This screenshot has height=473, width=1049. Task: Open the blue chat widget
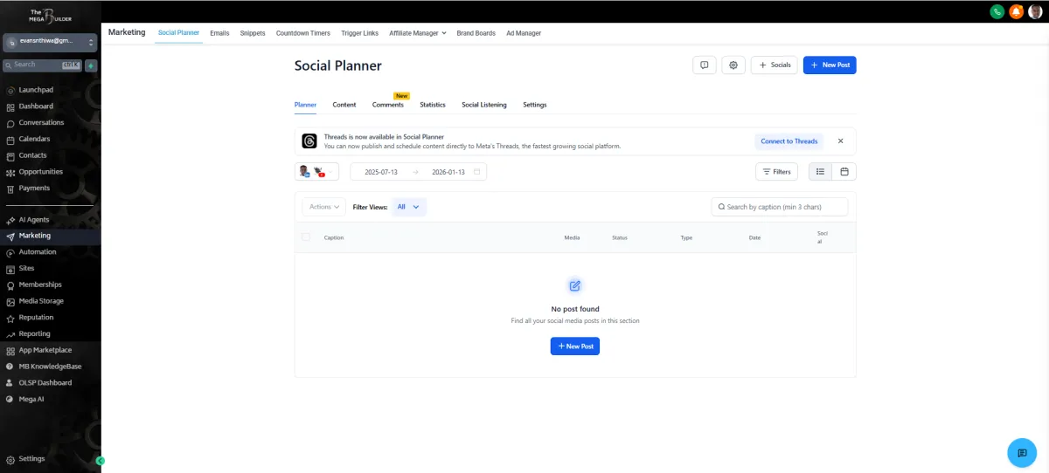[x=1021, y=452]
